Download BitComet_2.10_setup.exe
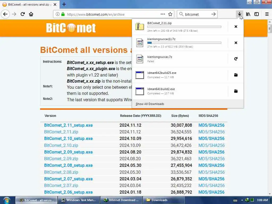The width and height of the screenshot is (272, 204). point(68,138)
